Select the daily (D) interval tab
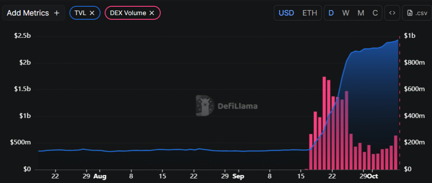The width and height of the screenshot is (432, 183). click(331, 13)
